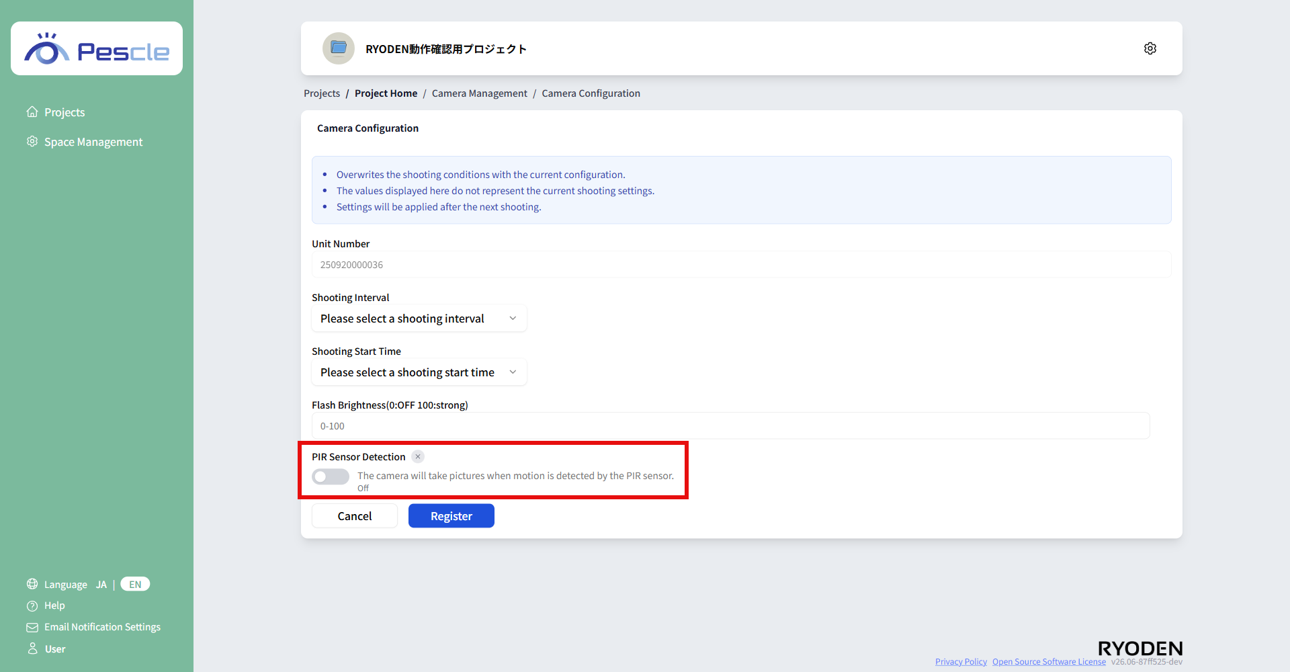Click Camera Configuration breadcrumb
1290x672 pixels.
point(591,93)
